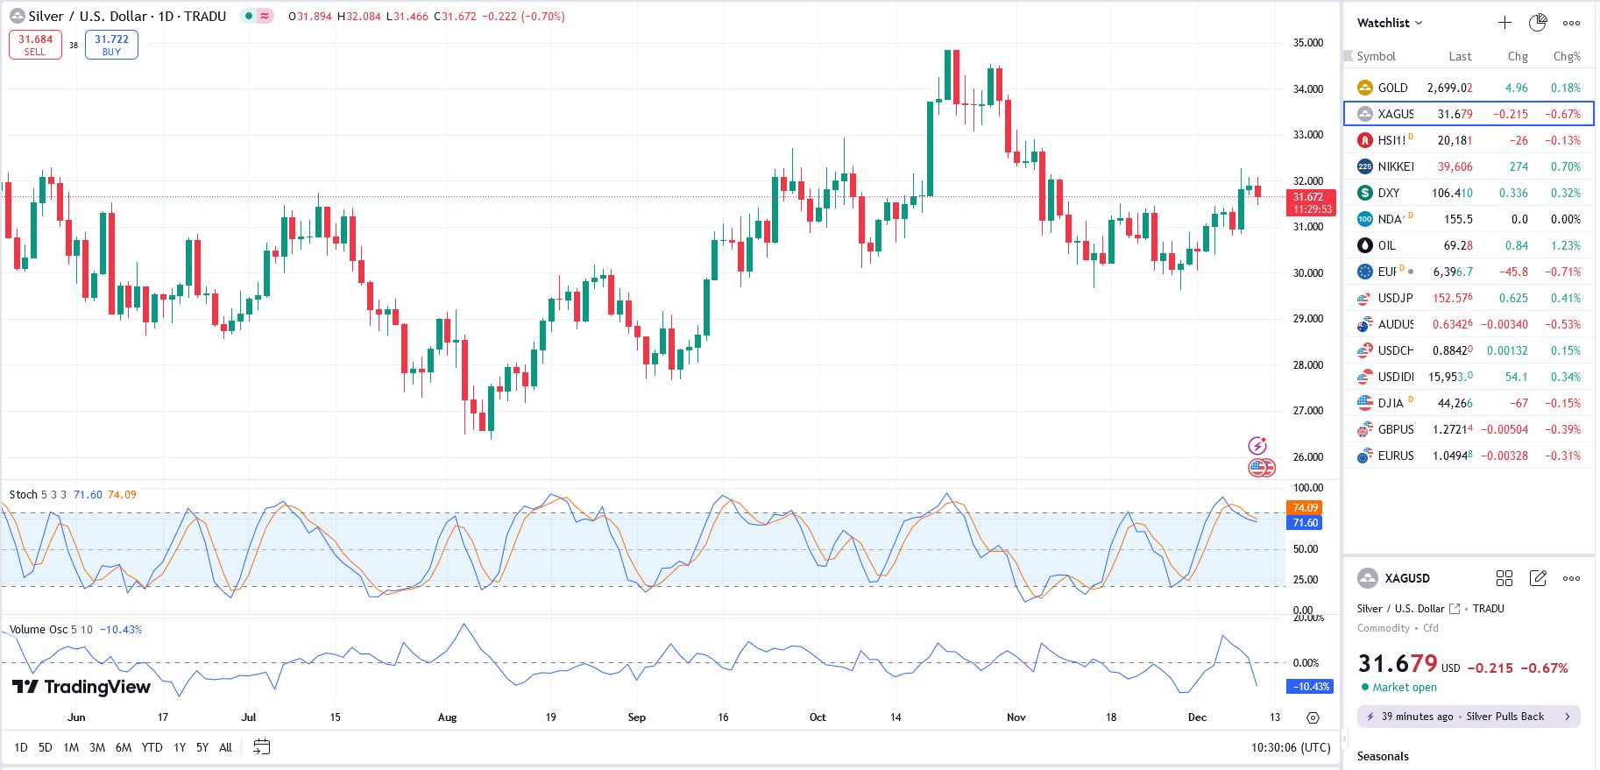Click the SELL 31.684 button
The width and height of the screenshot is (1600, 770).
pyautogui.click(x=35, y=45)
